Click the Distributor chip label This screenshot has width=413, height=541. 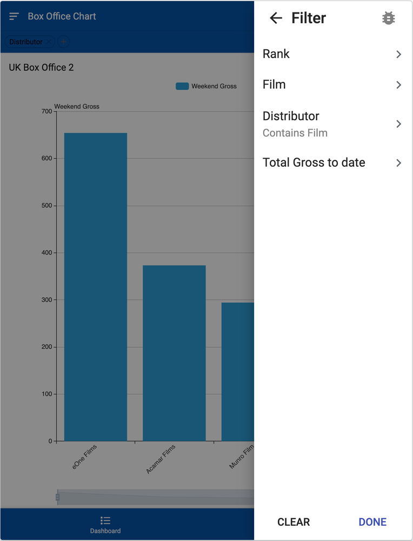point(26,42)
